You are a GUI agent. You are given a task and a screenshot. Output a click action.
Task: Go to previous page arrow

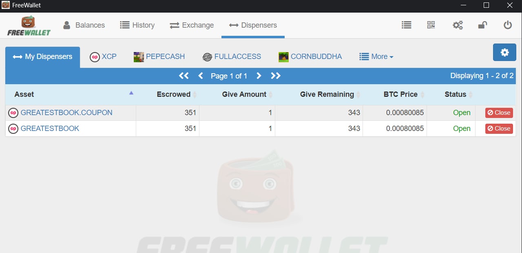(x=200, y=76)
